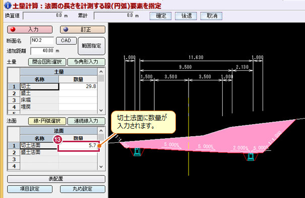305x198 pixels.
Task: Choose 多角形入力 for earthwork
Action: pyautogui.click(x=86, y=62)
